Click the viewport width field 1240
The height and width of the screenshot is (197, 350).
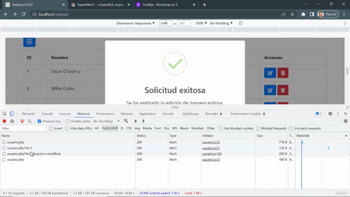coord(166,23)
